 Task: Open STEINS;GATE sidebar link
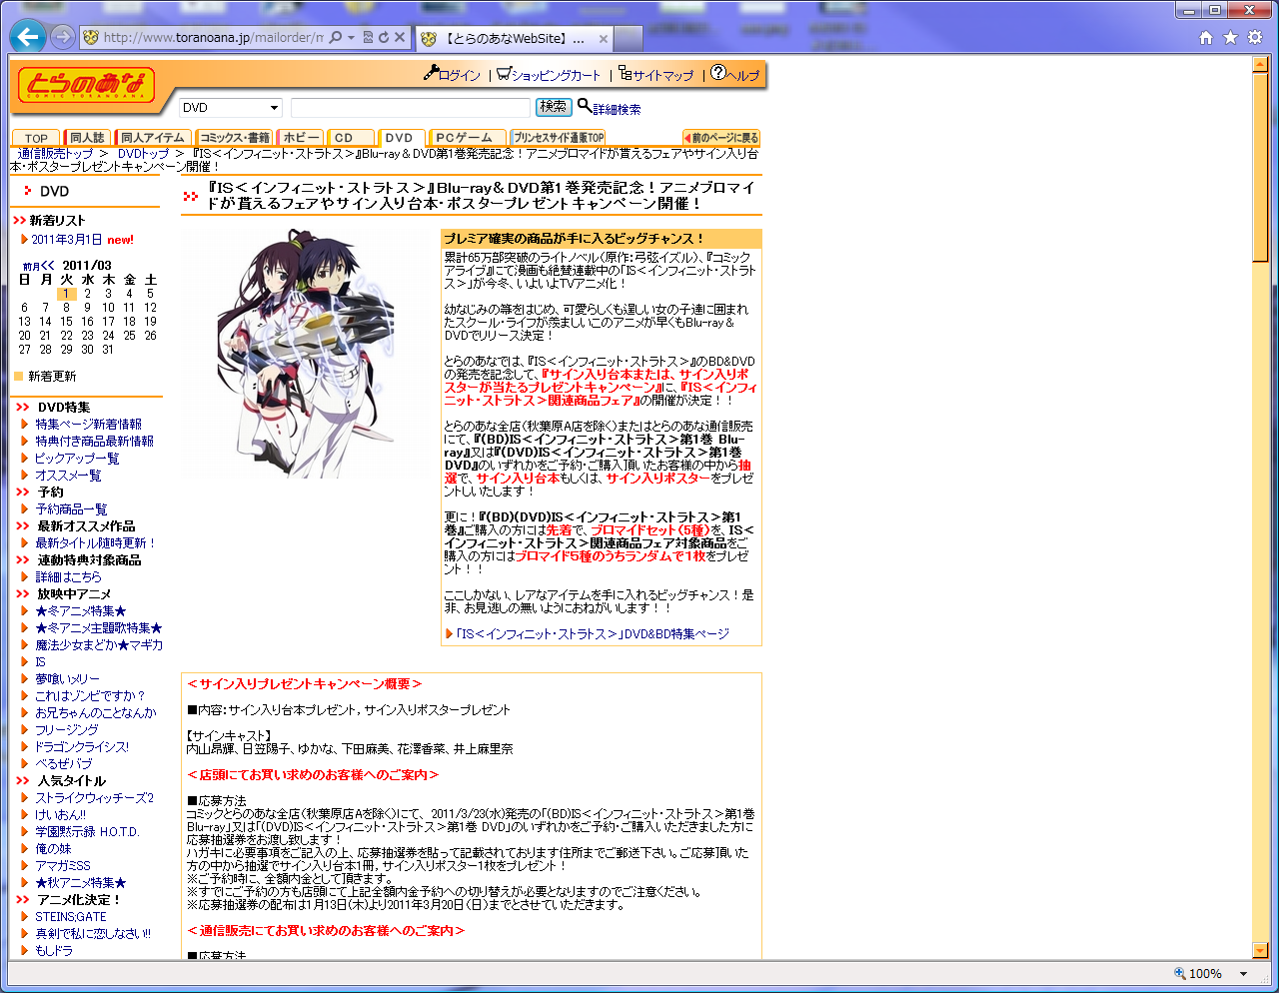click(71, 917)
